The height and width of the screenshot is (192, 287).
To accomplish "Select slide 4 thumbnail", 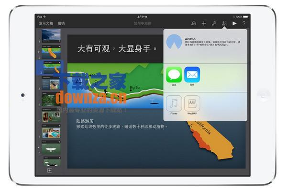I will point(51,83).
